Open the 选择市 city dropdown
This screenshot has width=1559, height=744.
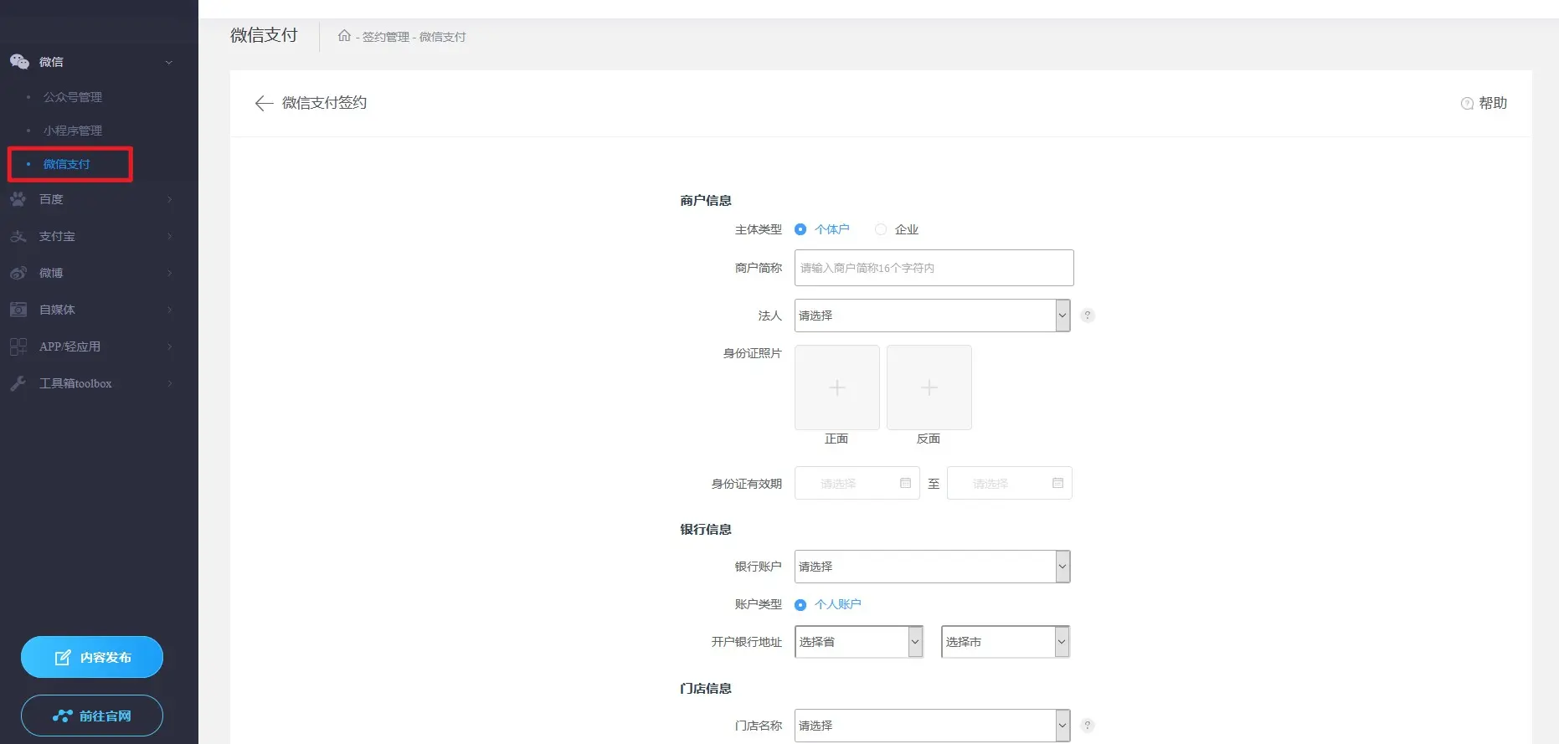[x=1006, y=642]
